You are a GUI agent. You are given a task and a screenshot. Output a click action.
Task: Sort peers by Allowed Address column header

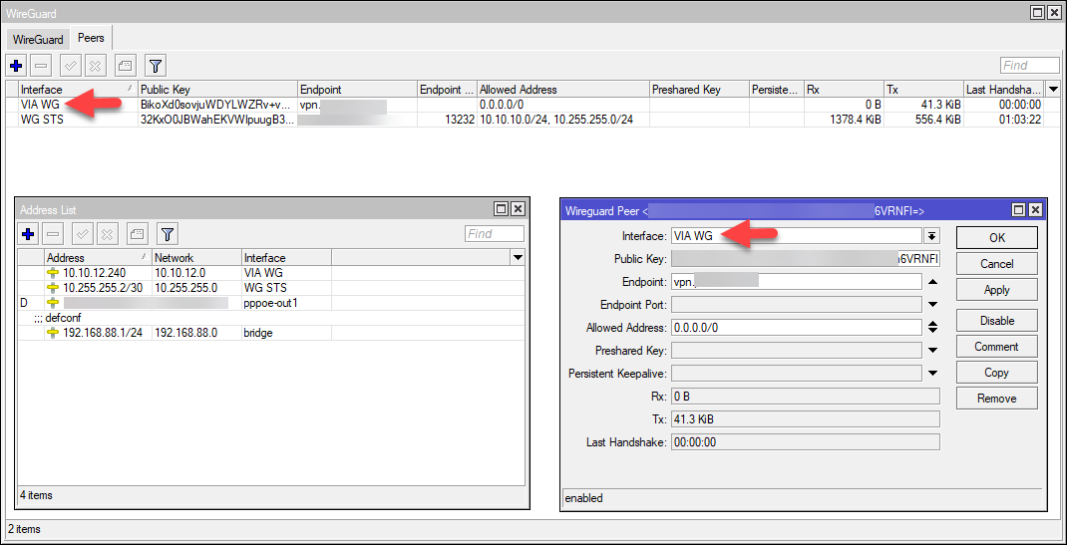coord(562,89)
